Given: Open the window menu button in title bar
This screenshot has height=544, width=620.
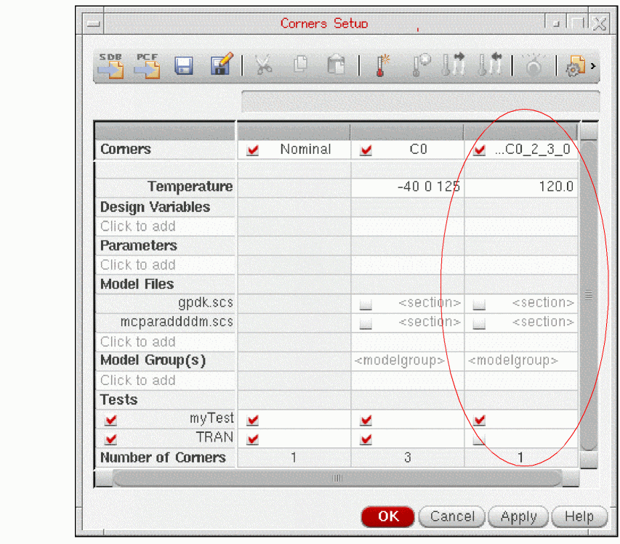Looking at the screenshot, I should pos(93,24).
